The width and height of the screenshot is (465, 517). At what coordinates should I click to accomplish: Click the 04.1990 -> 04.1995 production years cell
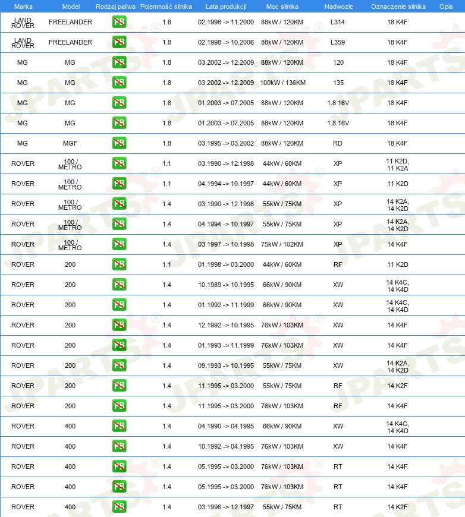pyautogui.click(x=226, y=426)
